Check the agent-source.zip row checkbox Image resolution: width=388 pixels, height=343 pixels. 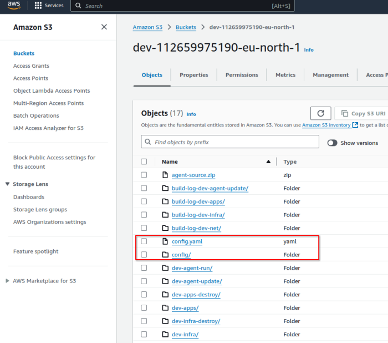click(144, 175)
